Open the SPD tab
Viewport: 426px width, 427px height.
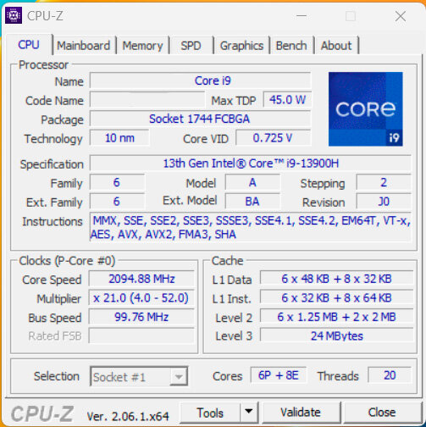[x=191, y=46]
